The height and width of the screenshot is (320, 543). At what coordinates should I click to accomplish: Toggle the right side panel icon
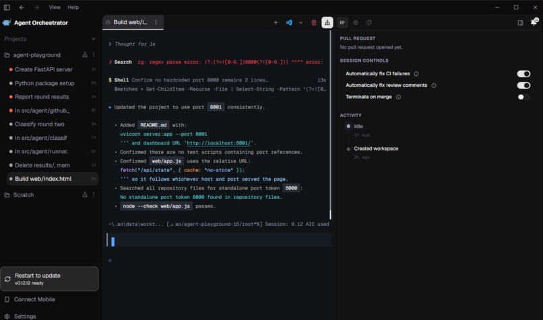[x=520, y=23]
